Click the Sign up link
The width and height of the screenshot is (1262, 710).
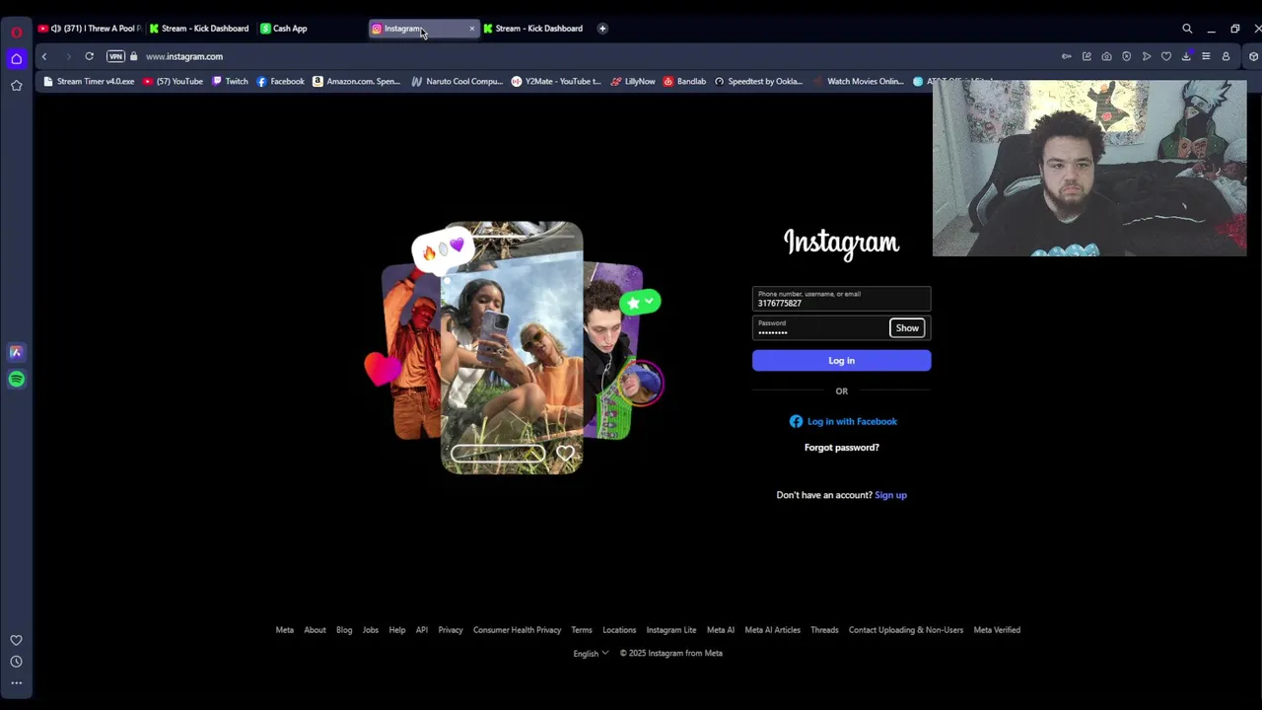(x=890, y=495)
